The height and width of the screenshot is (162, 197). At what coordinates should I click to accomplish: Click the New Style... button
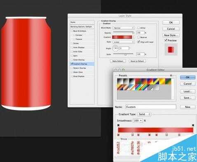click(x=171, y=35)
